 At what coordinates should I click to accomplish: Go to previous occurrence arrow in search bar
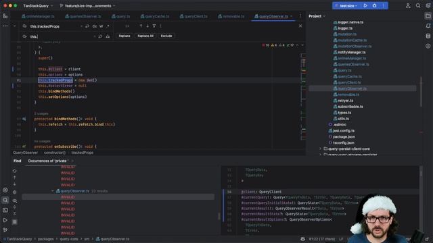pyautogui.click(x=141, y=26)
